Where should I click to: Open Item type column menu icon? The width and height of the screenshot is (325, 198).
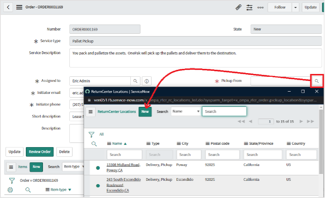coord(48,190)
